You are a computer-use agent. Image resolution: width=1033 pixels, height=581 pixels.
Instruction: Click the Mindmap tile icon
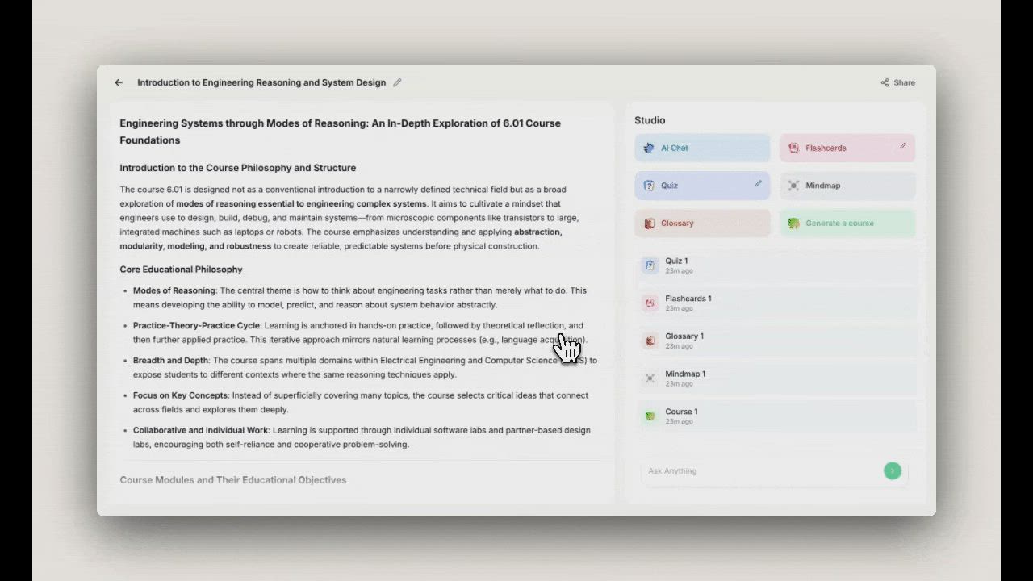794,186
